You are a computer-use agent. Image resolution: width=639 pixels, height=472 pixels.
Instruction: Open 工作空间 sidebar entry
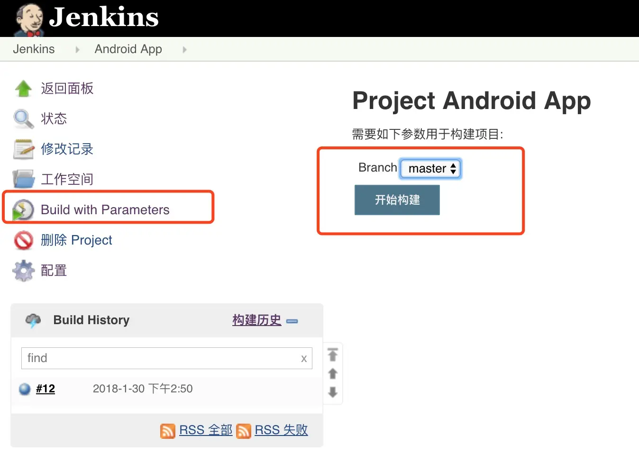[x=67, y=179]
